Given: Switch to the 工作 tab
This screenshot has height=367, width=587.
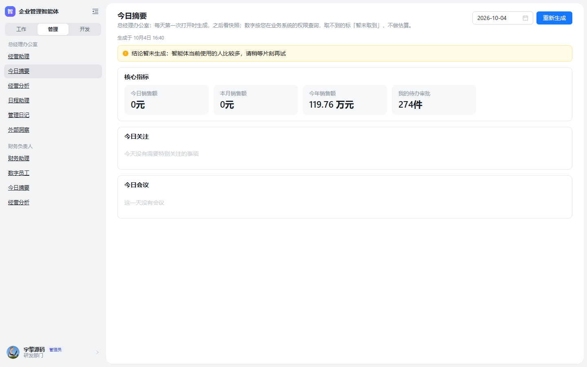Looking at the screenshot, I should click(21, 29).
